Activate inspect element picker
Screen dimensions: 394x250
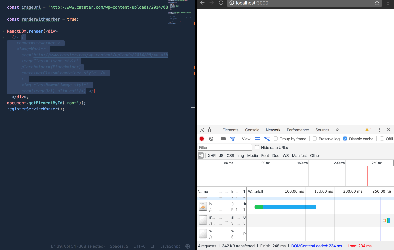point(202,130)
